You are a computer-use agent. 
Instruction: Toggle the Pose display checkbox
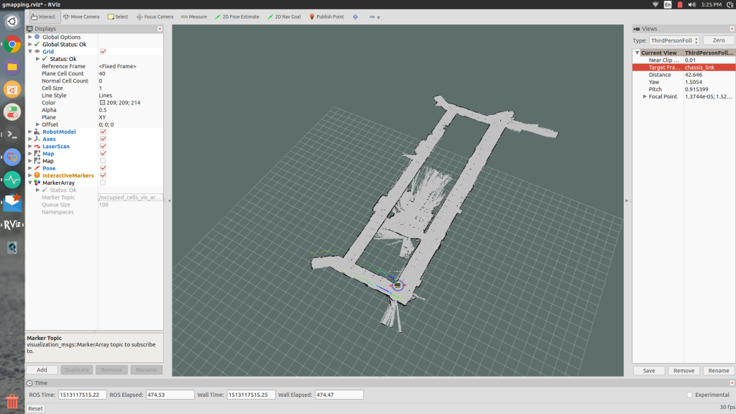coord(103,168)
